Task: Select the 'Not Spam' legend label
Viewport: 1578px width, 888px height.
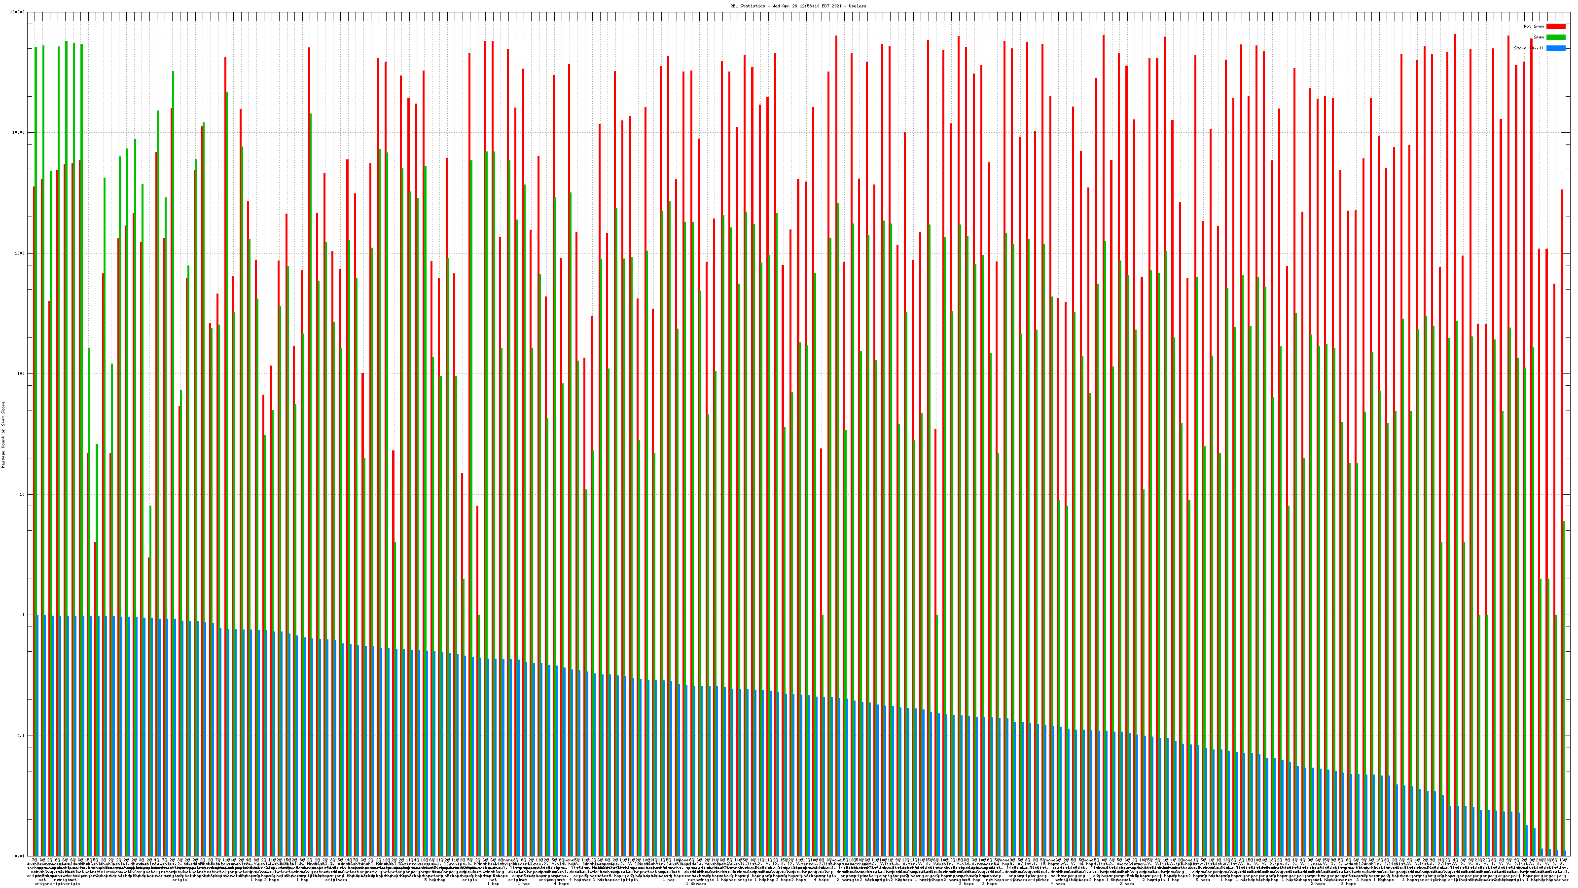Action: tap(1534, 26)
